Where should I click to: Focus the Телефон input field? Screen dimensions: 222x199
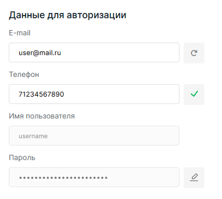(94, 94)
